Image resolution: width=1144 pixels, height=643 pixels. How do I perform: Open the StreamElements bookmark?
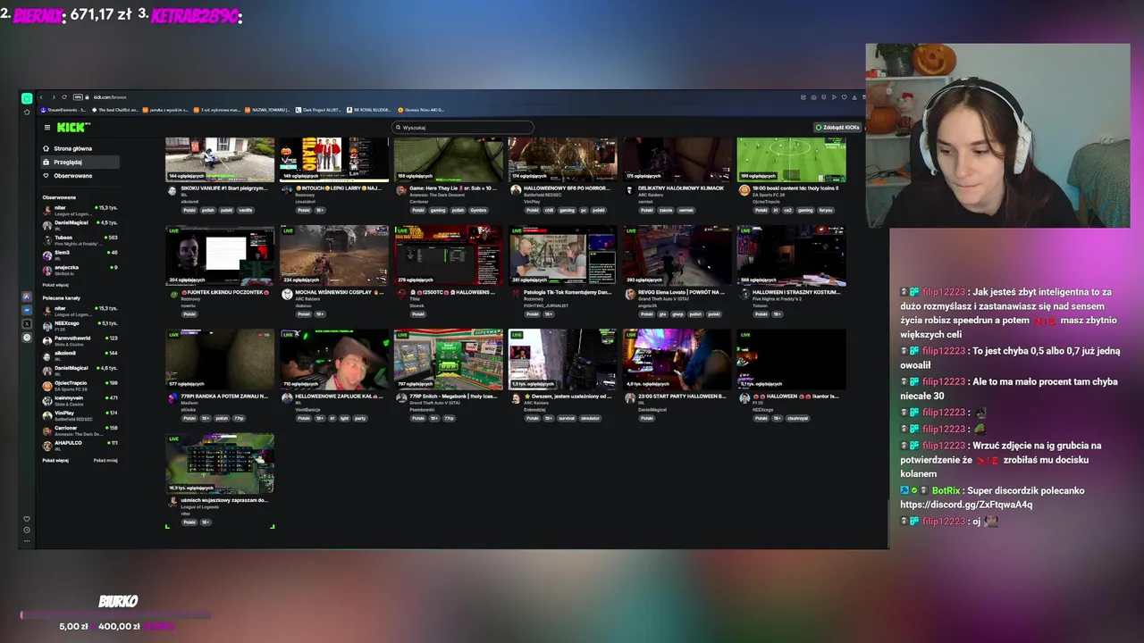pyautogui.click(x=63, y=110)
